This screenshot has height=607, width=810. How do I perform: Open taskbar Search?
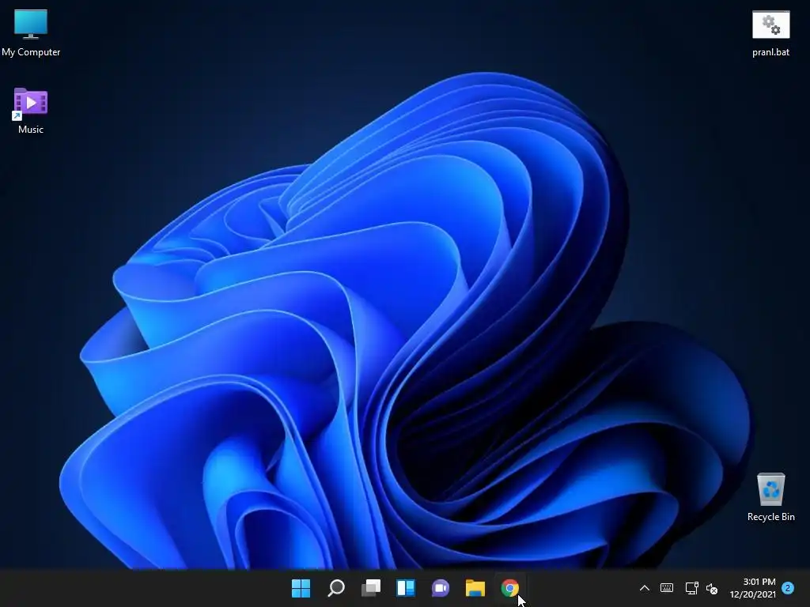335,588
